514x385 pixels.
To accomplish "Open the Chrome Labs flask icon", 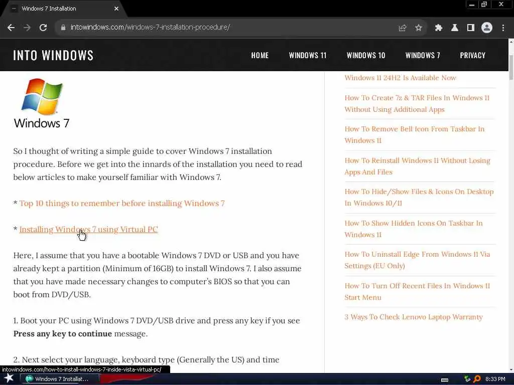I will (x=455, y=28).
